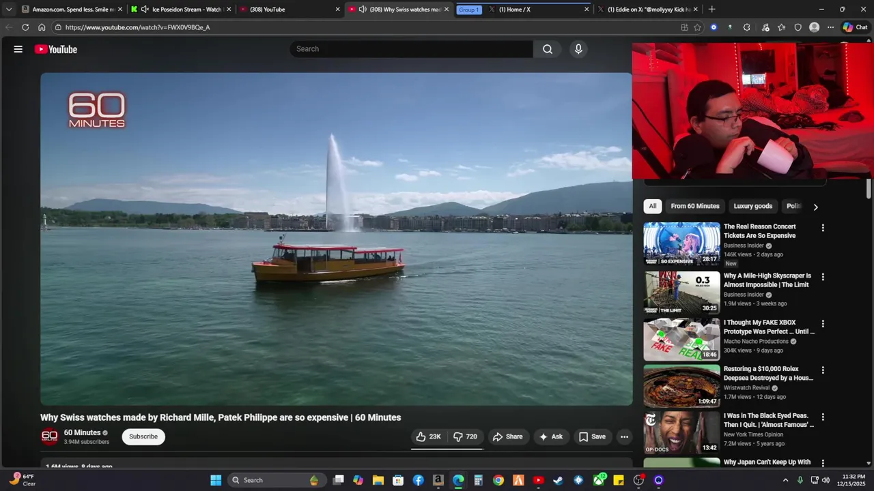The width and height of the screenshot is (874, 491).
Task: Open options for FAKE XBOX Prototype video
Action: coord(823,324)
